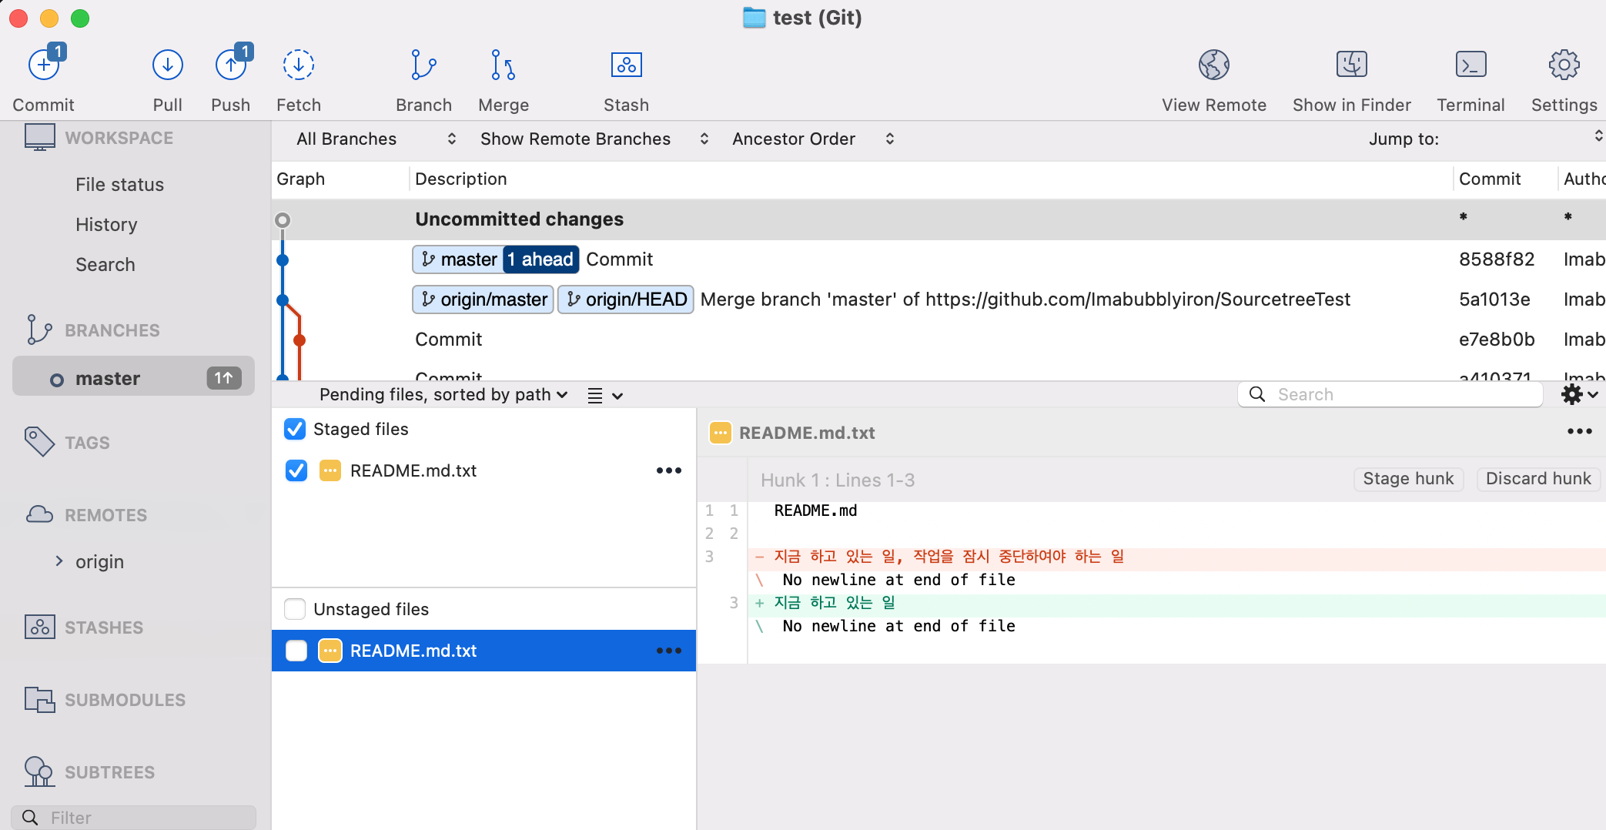Viewport: 1606px width, 830px height.
Task: Click the Submodules section icon
Action: pos(39,699)
